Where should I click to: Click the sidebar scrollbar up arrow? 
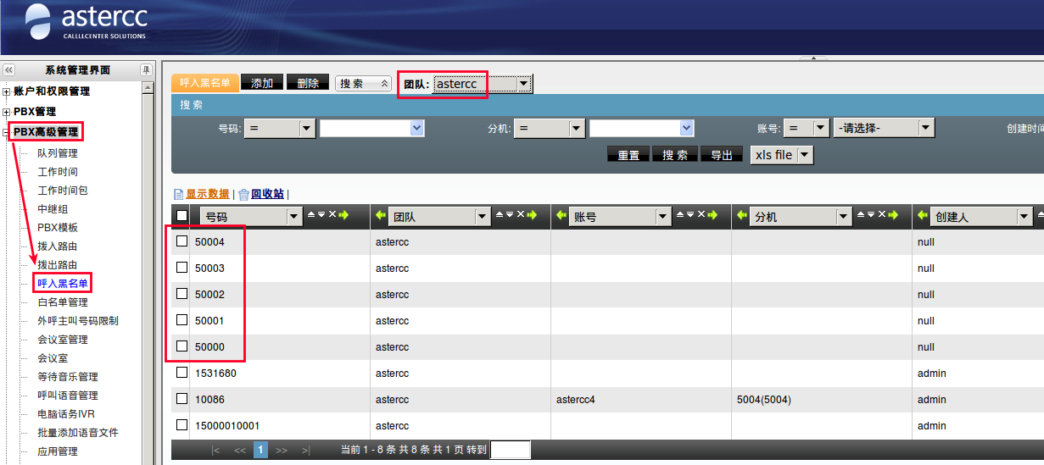tap(148, 87)
